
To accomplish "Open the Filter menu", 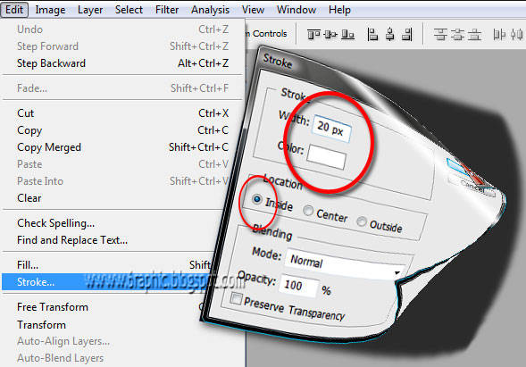I will 167,10.
